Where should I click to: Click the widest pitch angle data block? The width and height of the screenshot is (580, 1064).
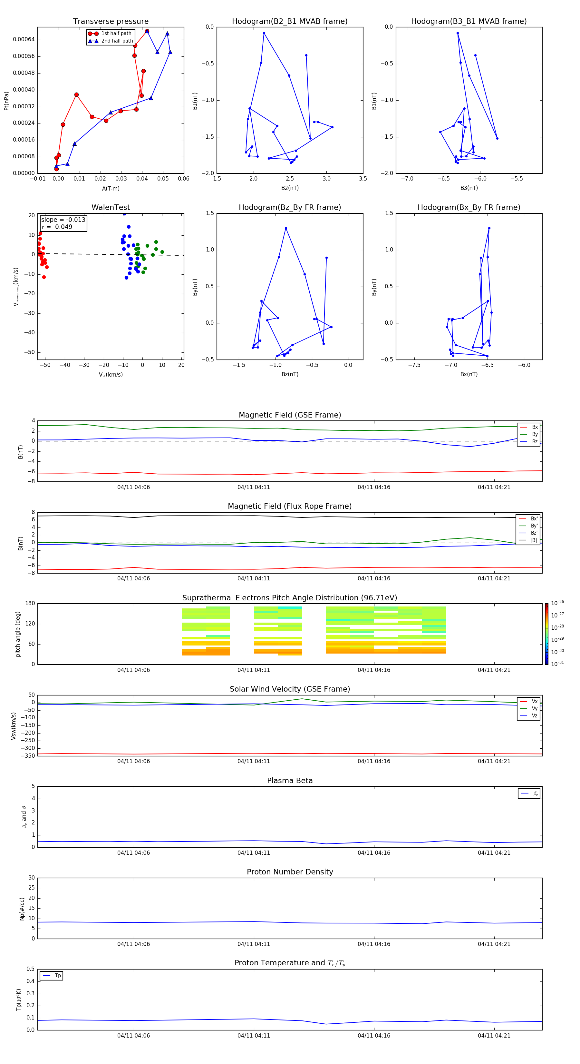click(386, 630)
